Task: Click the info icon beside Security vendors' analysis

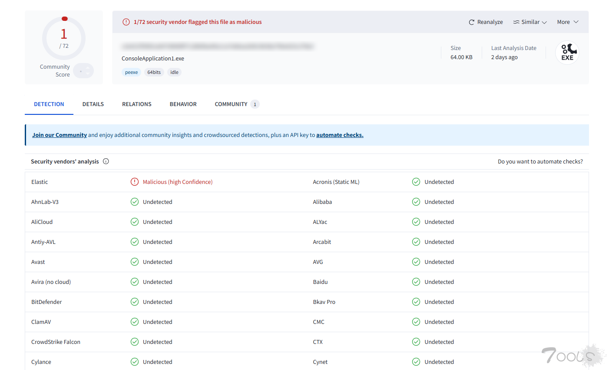Action: (106, 161)
